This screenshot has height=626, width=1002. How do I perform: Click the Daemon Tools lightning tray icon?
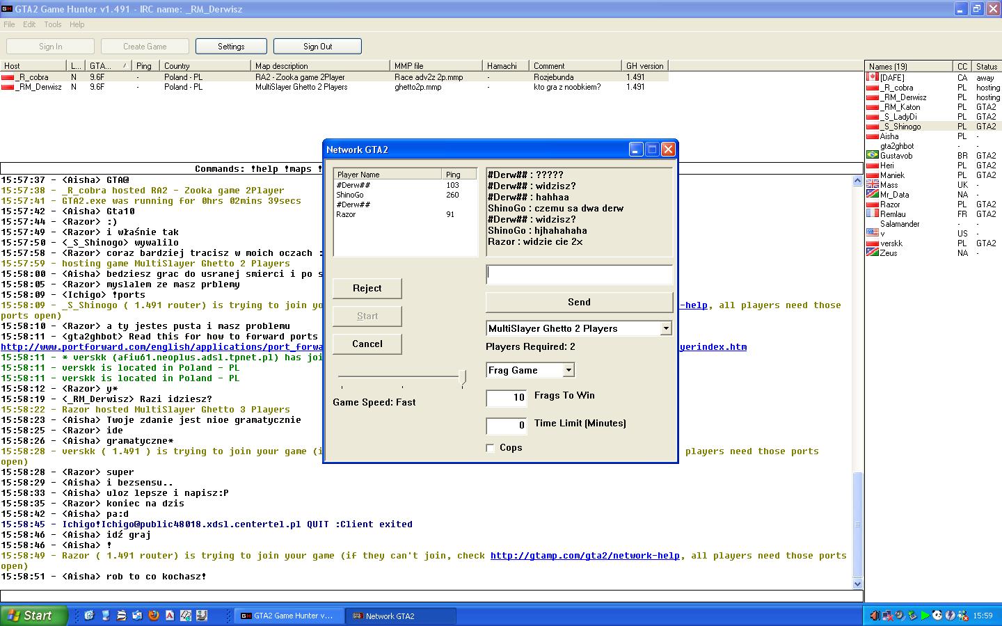point(950,616)
